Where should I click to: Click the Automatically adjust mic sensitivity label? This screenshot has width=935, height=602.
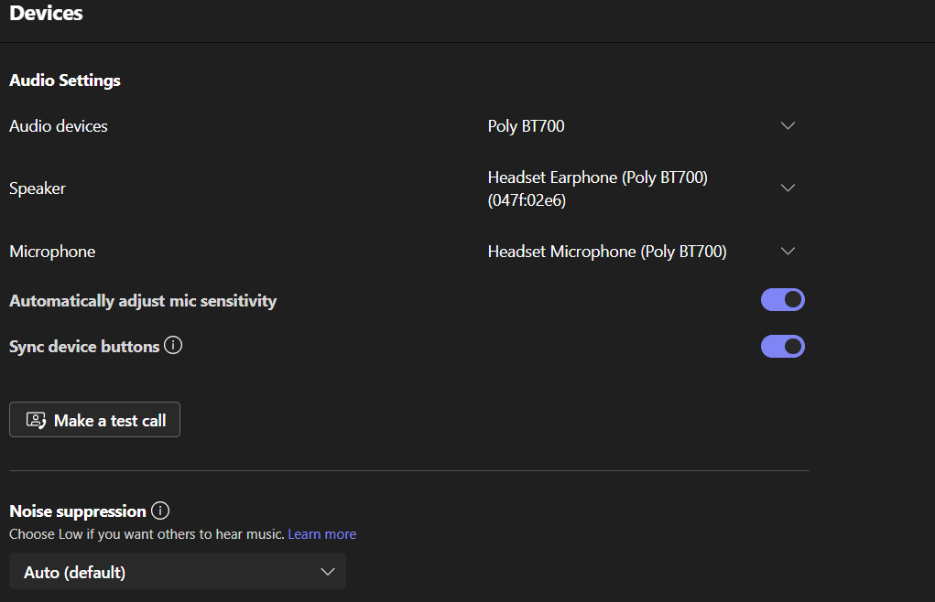[143, 300]
